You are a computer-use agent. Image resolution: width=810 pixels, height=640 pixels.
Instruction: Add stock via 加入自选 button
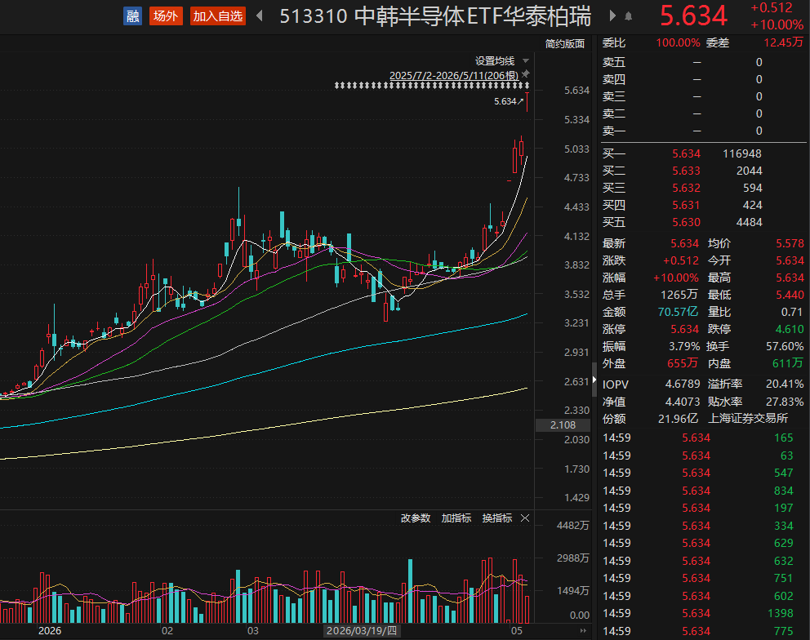217,16
